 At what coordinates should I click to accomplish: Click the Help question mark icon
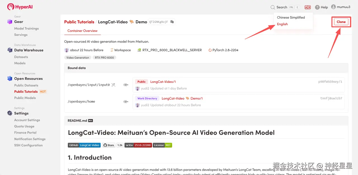click(317, 7)
